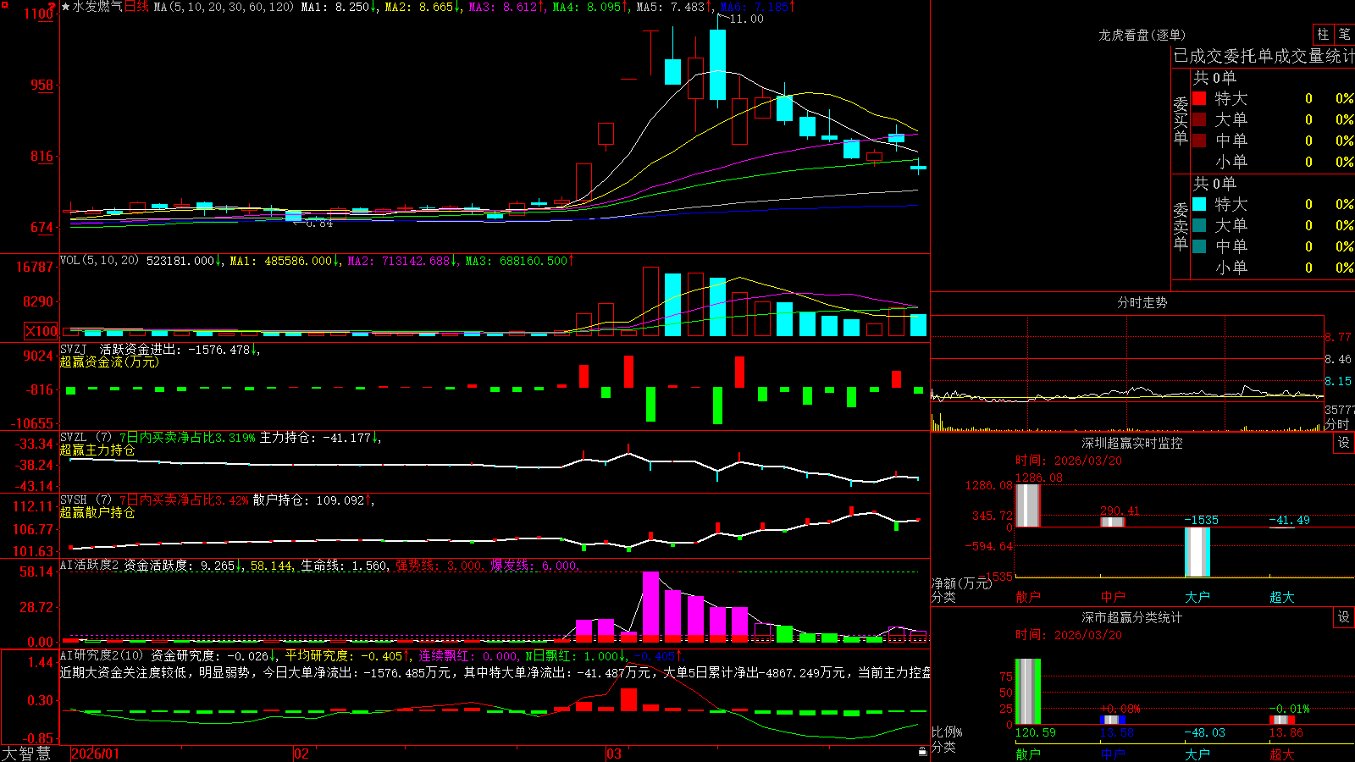Open the SVZL (7) indicator label
The height and width of the screenshot is (762, 1355).
[x=86, y=438]
